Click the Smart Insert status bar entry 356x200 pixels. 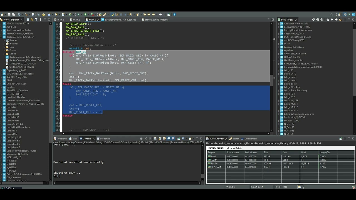[257, 187]
